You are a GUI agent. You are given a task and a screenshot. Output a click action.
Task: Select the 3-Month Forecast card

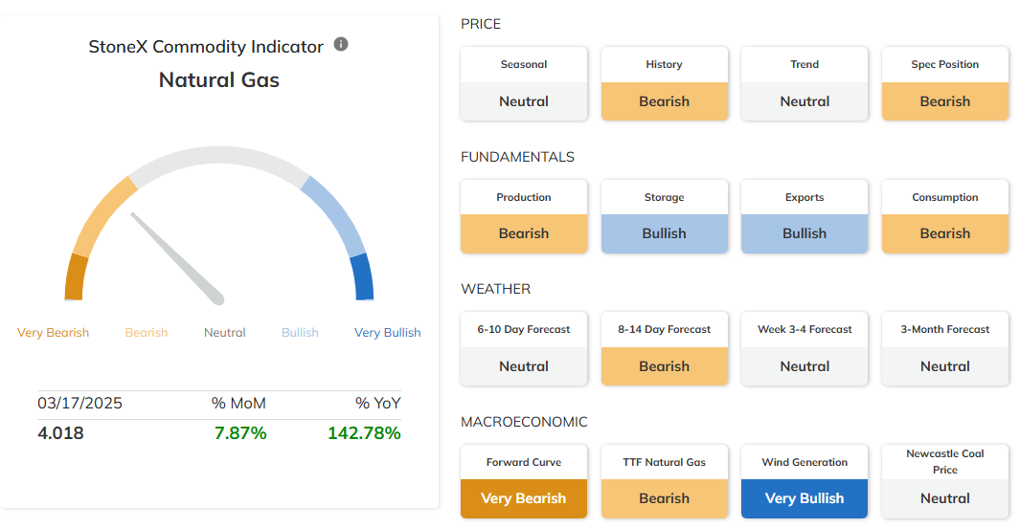point(945,349)
